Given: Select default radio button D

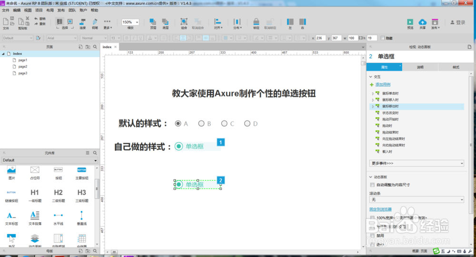Looking at the screenshot, I should [247, 123].
